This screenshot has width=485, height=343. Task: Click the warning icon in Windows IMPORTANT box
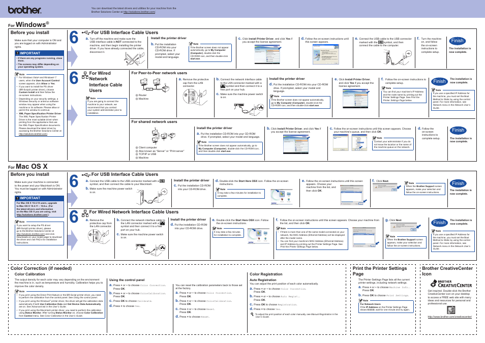pyautogui.click(x=17, y=53)
